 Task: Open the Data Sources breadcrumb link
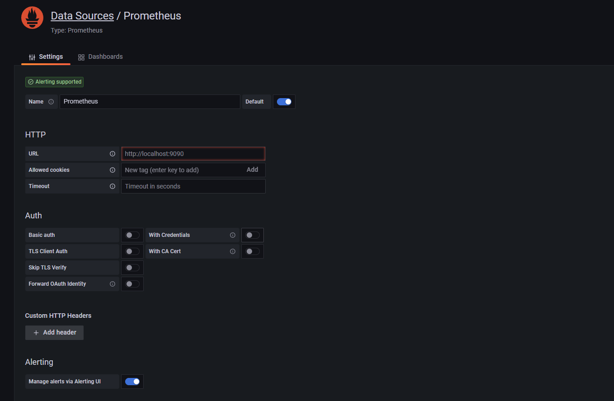click(82, 16)
